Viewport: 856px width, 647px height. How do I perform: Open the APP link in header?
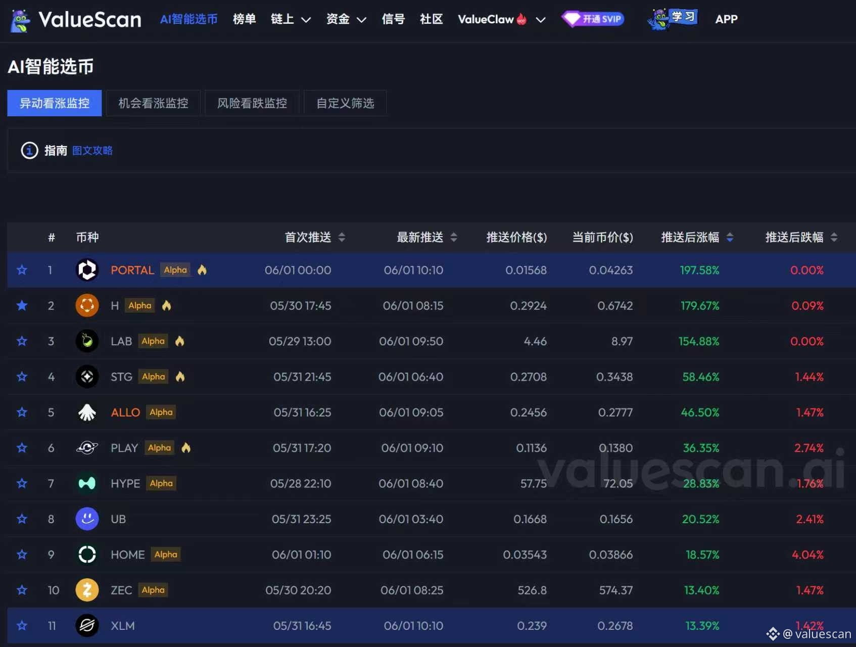tap(726, 19)
